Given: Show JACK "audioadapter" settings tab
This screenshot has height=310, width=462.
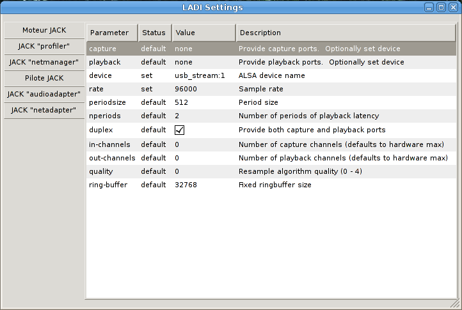Looking at the screenshot, I should click(44, 95).
